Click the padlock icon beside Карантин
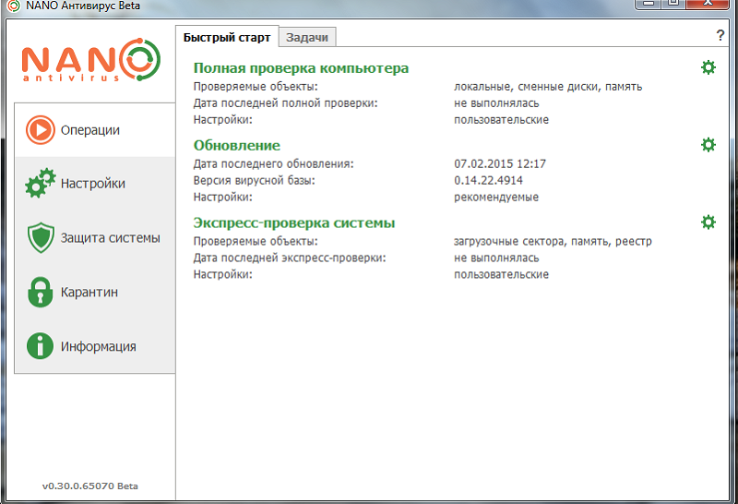Image resolution: width=738 pixels, height=504 pixels. 39,293
